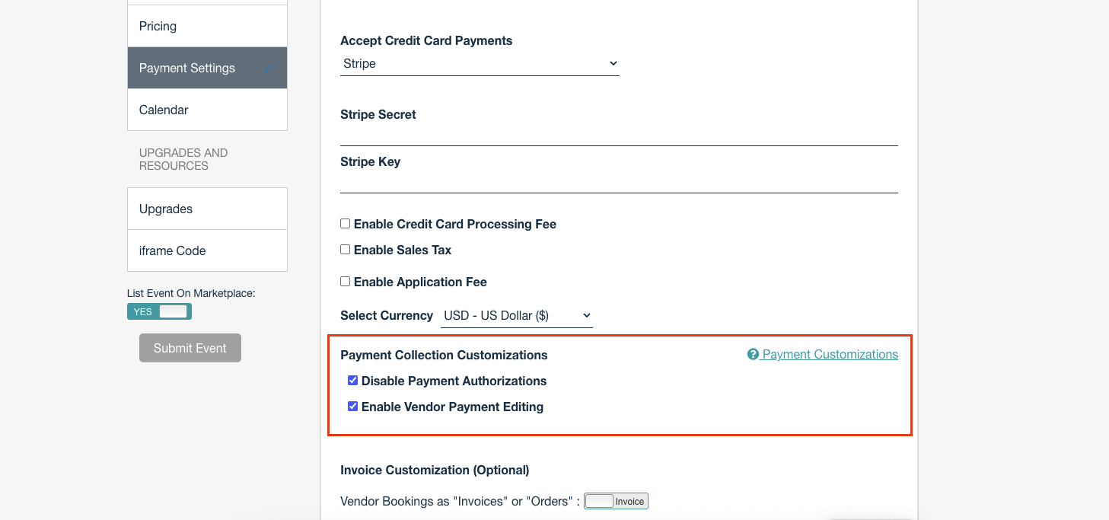Expand the Select Currency dropdown

point(516,316)
